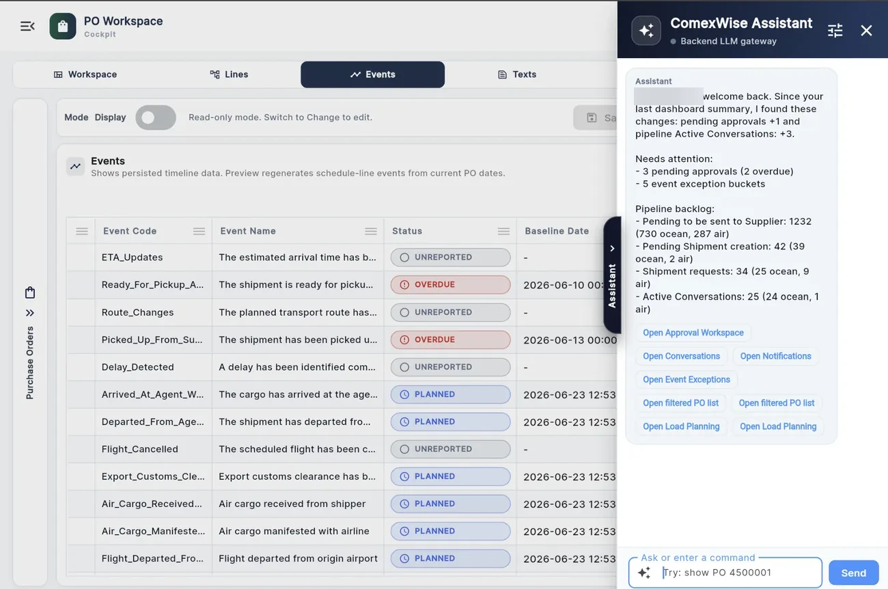
Task: Expand the Purchase Orders side panel
Action: (x=30, y=313)
